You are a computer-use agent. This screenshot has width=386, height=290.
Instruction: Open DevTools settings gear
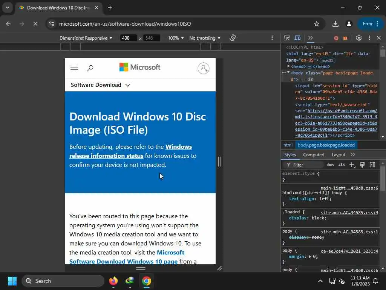(x=359, y=38)
